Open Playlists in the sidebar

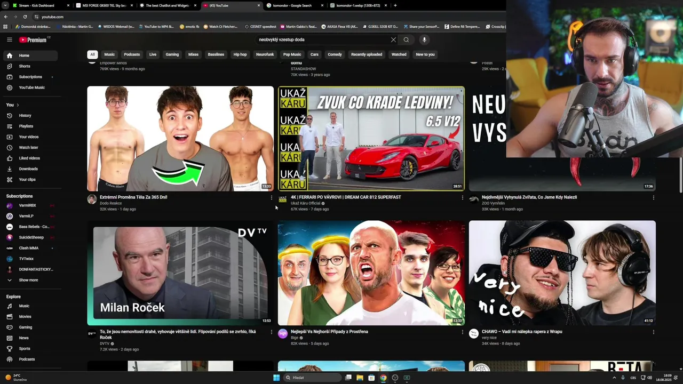[x=30, y=126]
